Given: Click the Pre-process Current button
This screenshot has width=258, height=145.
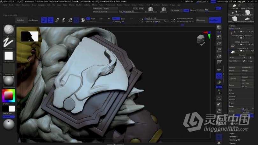Looking at the screenshot, I should (x=105, y=8).
